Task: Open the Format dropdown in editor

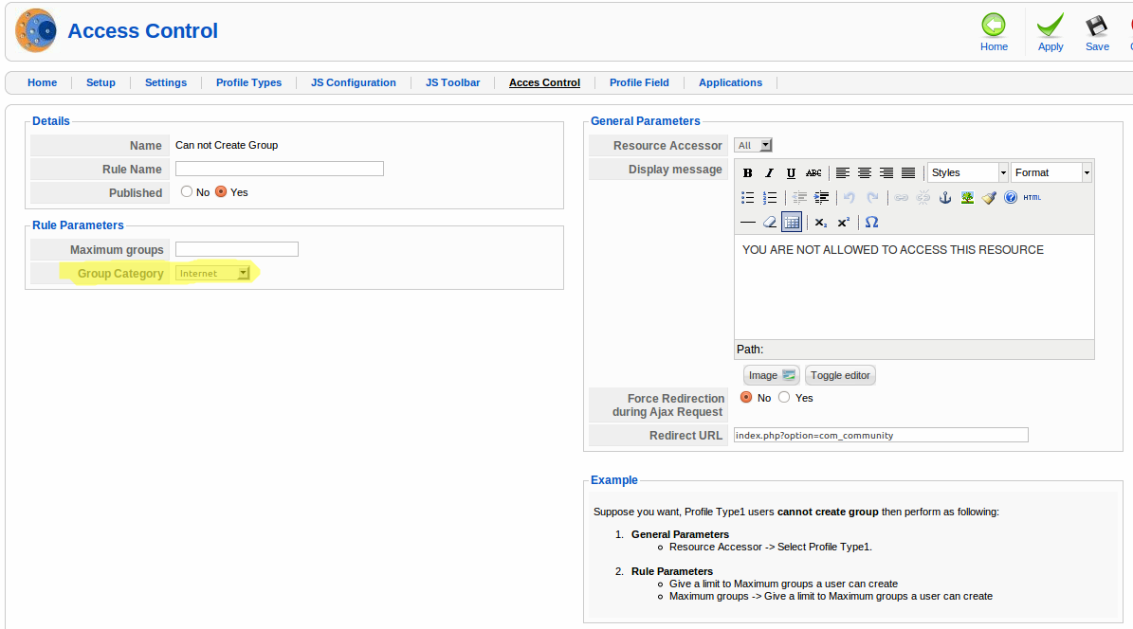Action: 1051,172
